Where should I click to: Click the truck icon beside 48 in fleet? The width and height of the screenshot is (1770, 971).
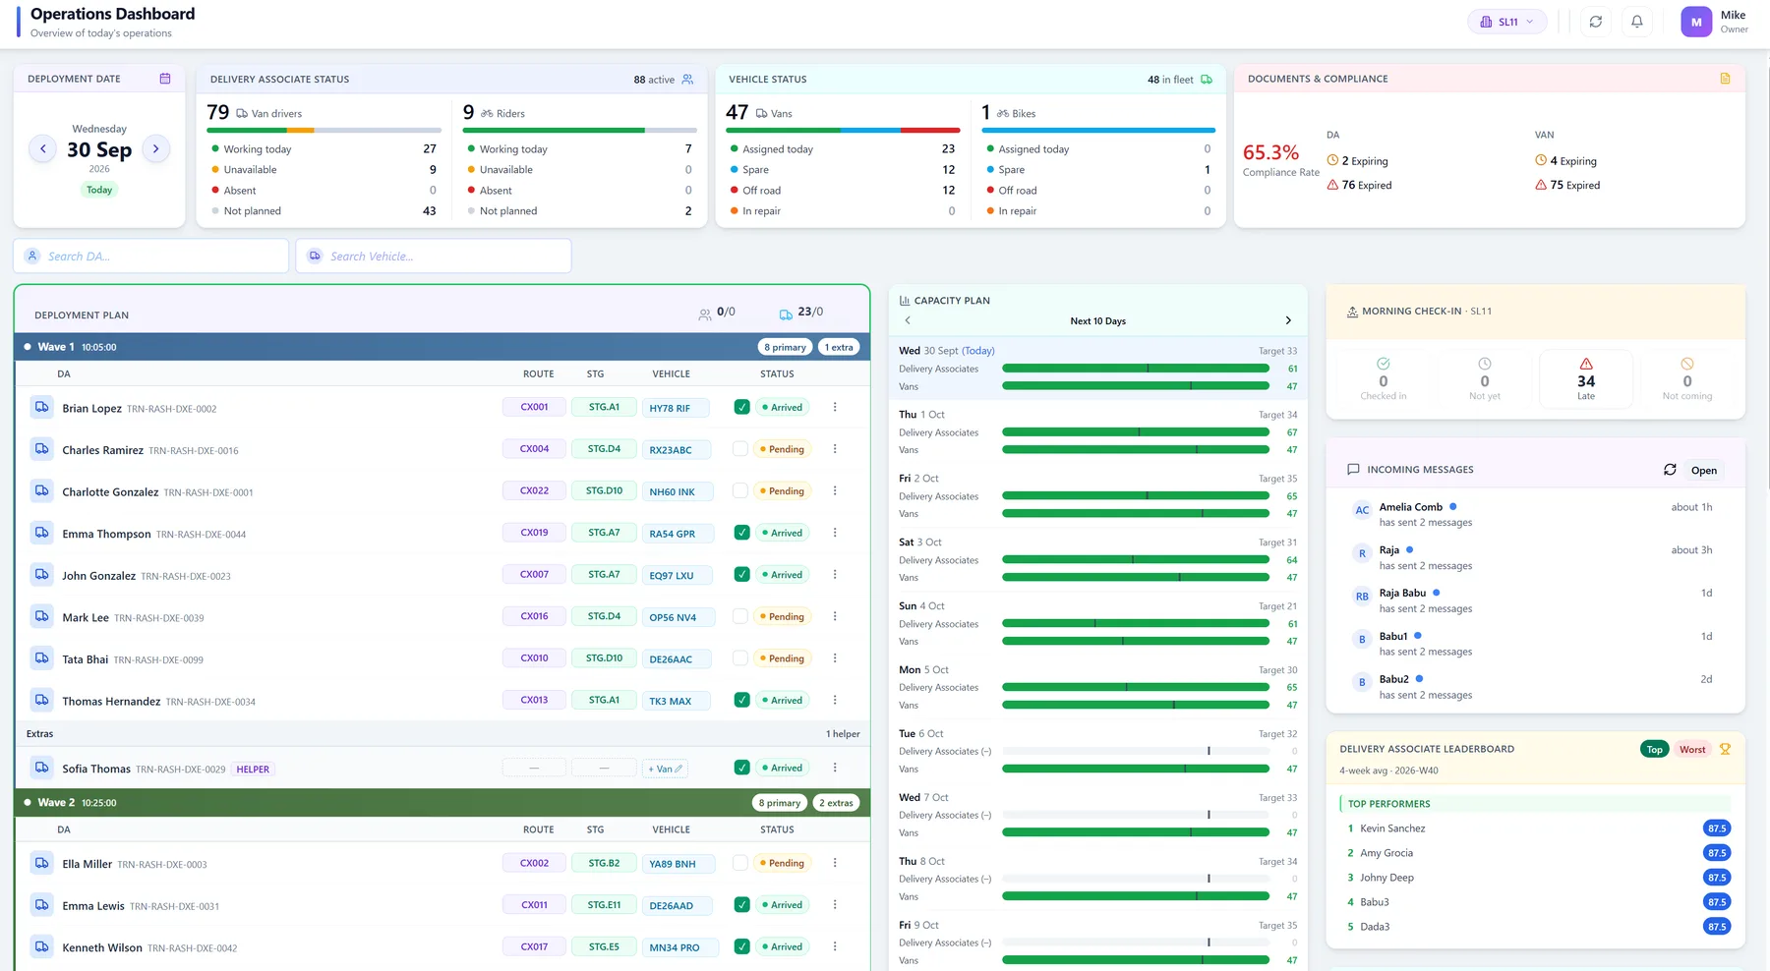1207,80
